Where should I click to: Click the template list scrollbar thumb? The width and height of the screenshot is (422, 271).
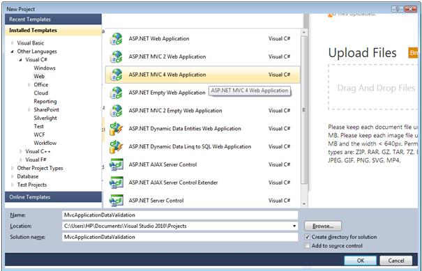pos(304,110)
